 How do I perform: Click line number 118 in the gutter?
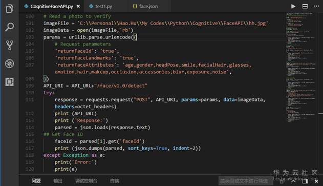pos(30,155)
